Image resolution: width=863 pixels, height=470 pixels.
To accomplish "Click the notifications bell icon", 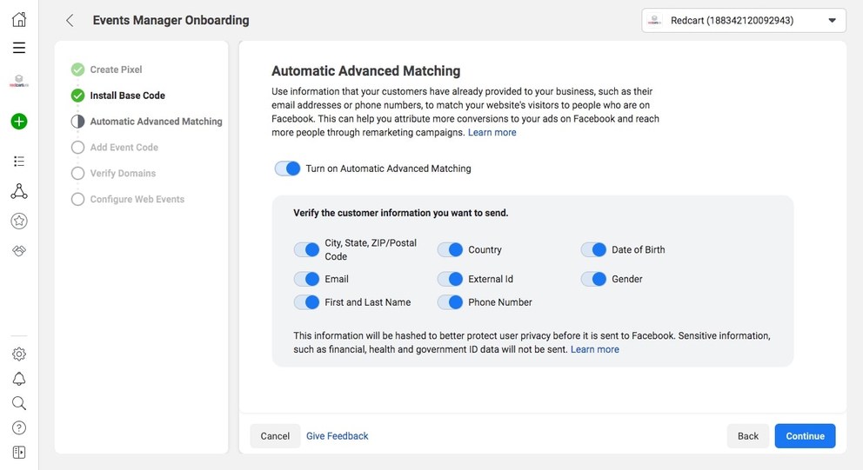I will pos(19,379).
